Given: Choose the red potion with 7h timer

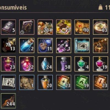Looking at the screenshot, I should (8, 45).
